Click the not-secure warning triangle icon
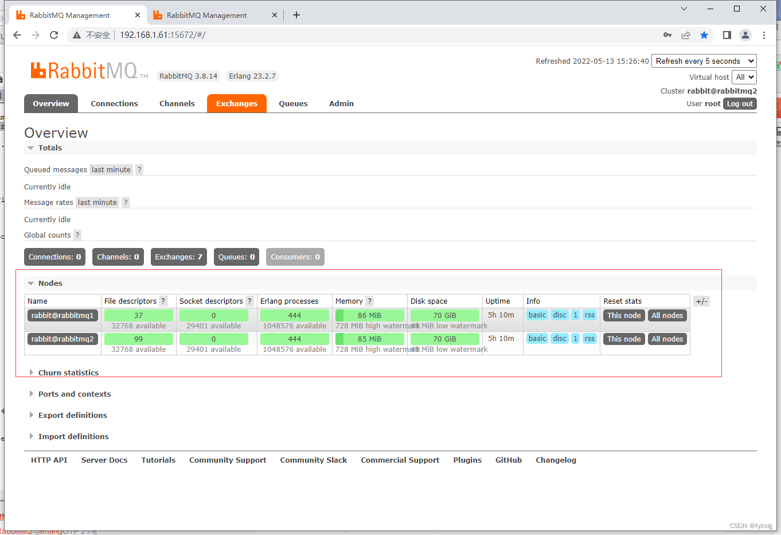781x535 pixels. pyautogui.click(x=77, y=35)
